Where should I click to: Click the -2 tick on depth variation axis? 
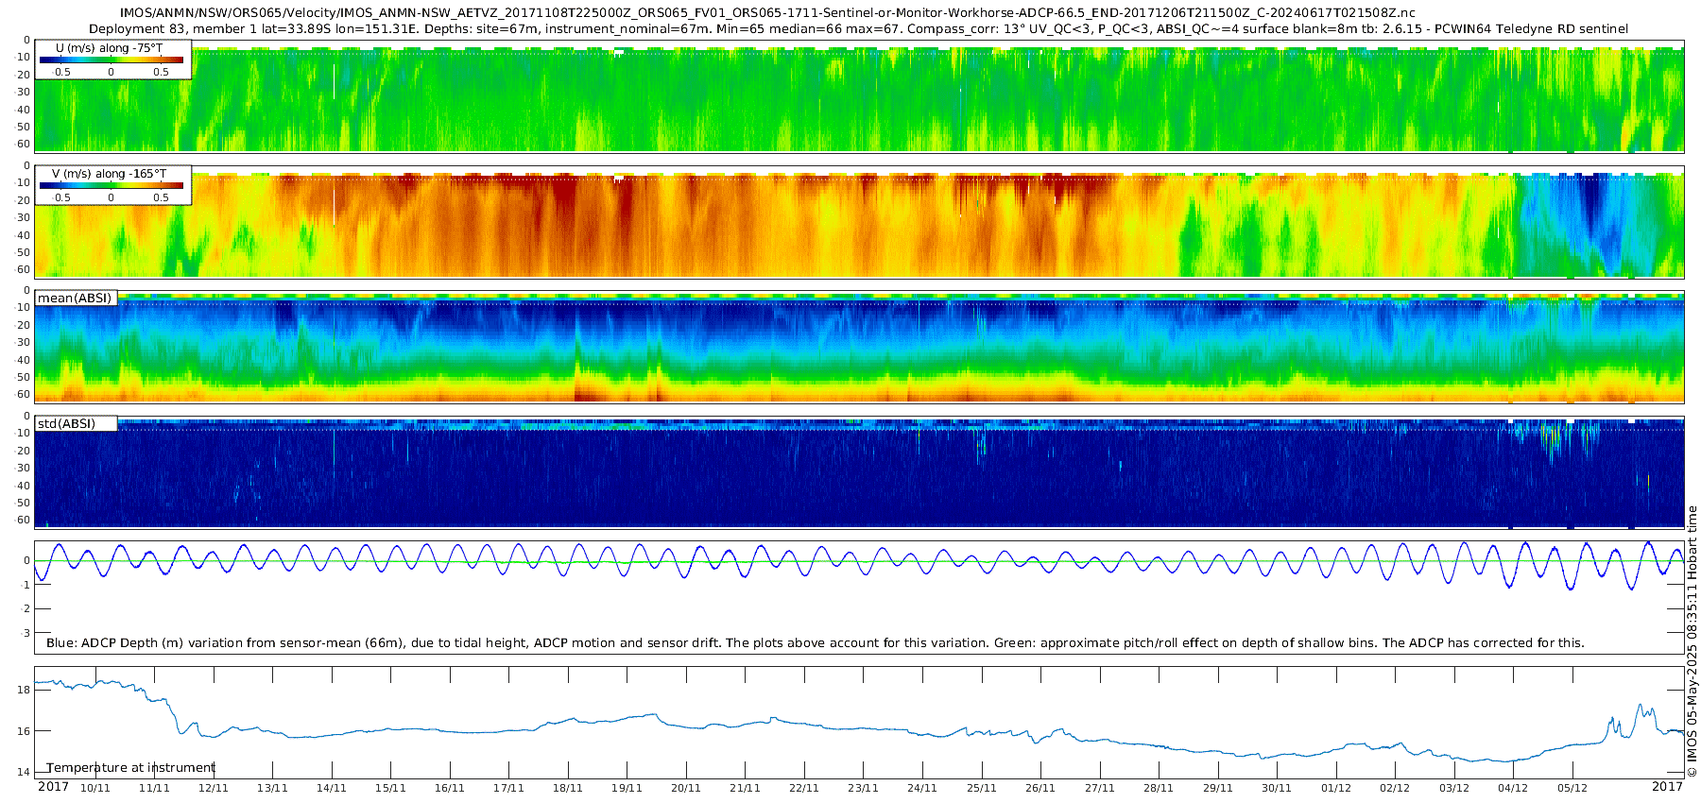26,608
